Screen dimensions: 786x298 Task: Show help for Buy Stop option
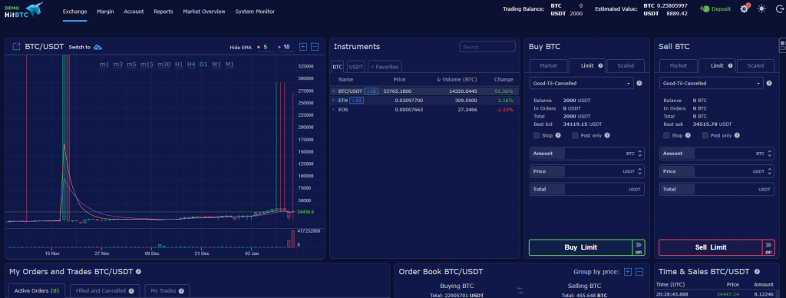pos(558,135)
